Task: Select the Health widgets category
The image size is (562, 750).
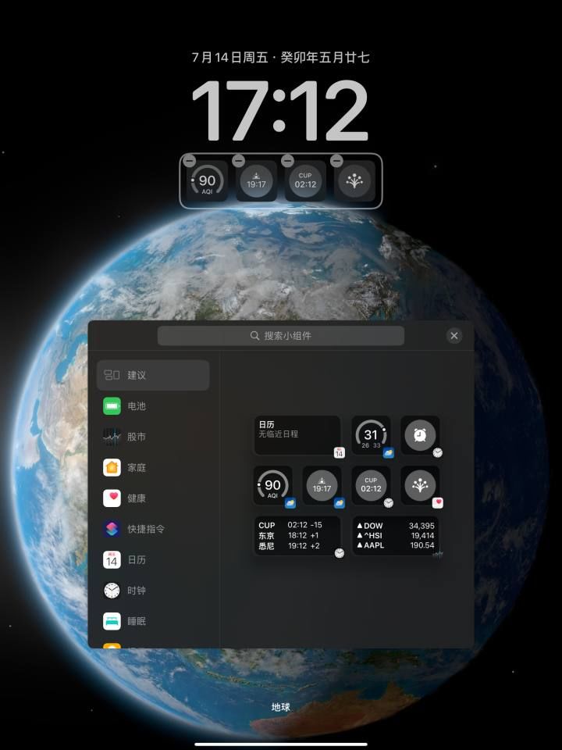Action: pyautogui.click(x=153, y=498)
